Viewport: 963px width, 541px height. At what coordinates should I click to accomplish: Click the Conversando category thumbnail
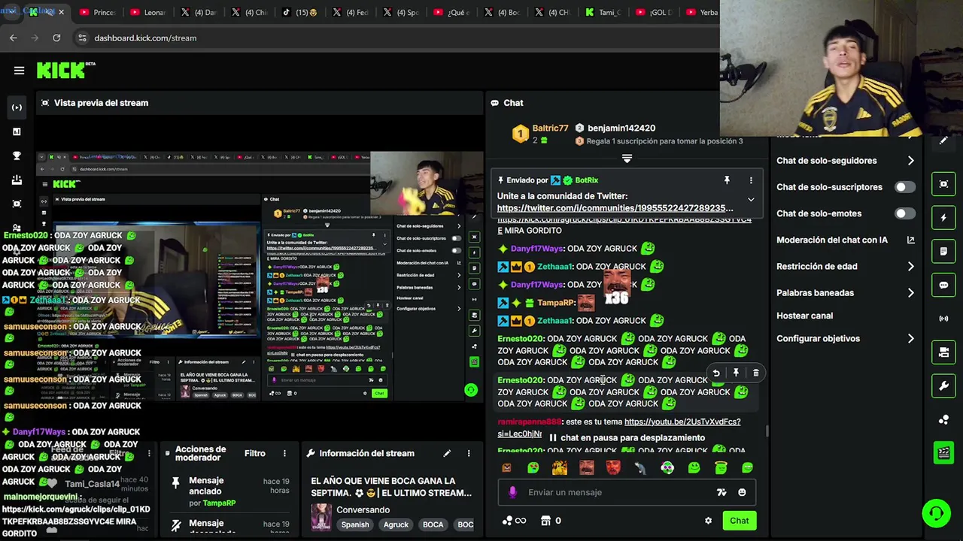click(321, 517)
